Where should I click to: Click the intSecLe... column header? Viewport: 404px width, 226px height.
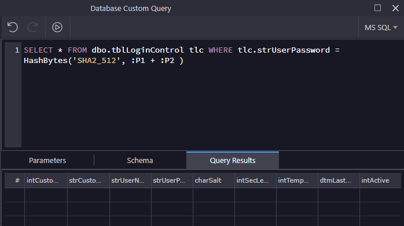255,180
